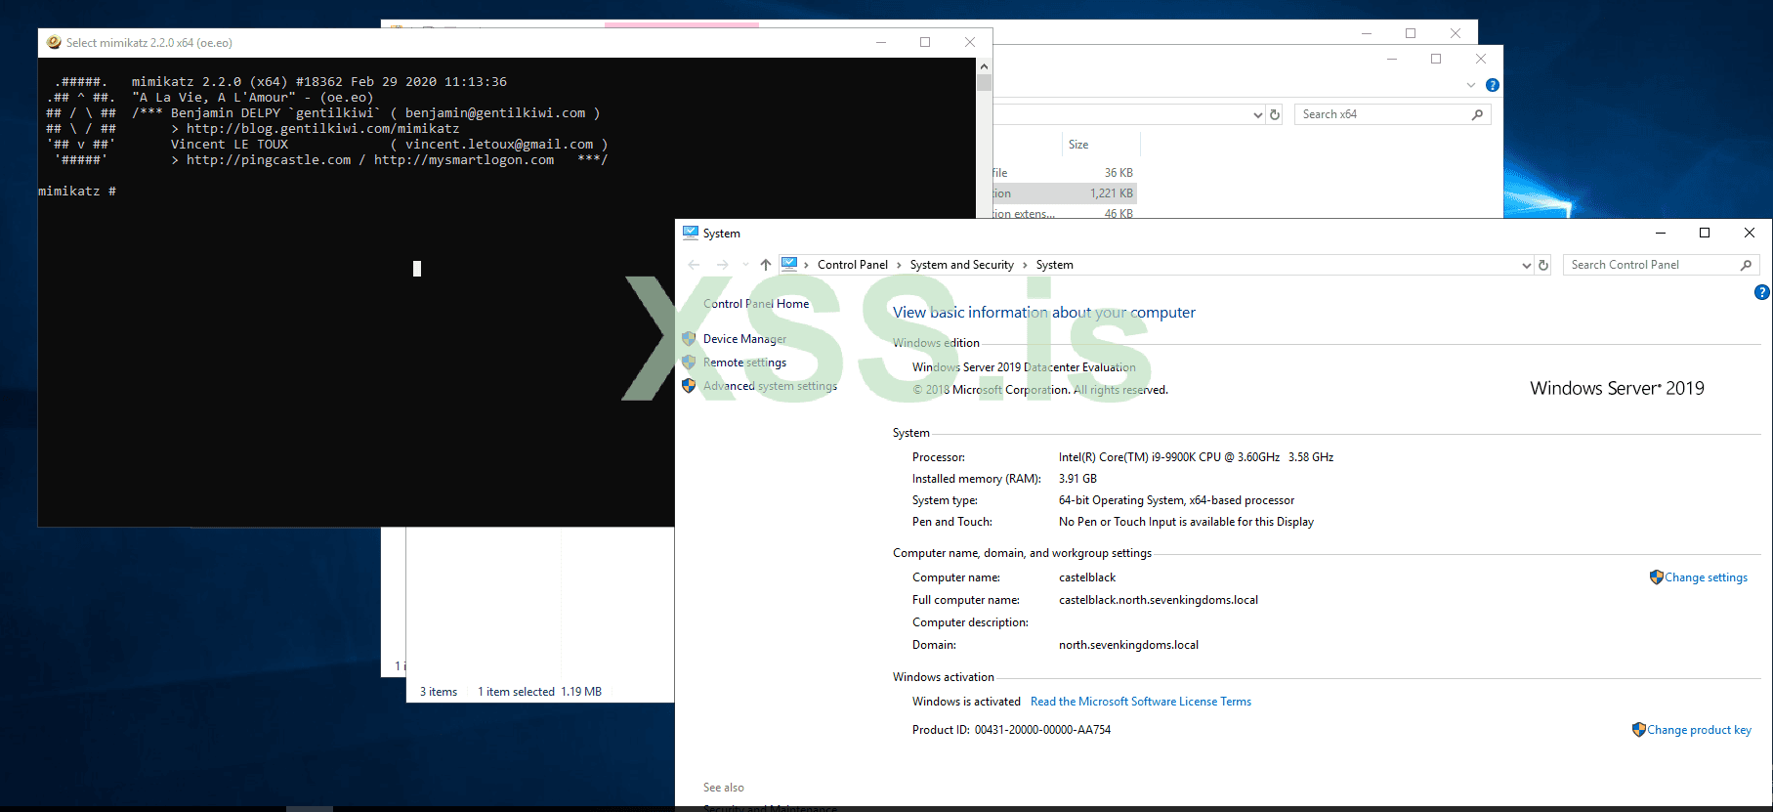This screenshot has width=1773, height=812.
Task: Go back in the System control panel
Action: [x=694, y=265]
